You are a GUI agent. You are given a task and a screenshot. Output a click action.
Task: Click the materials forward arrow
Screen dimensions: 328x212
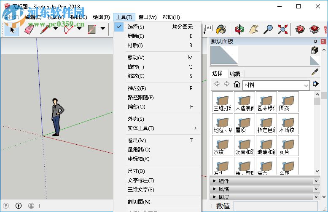pos(227,84)
